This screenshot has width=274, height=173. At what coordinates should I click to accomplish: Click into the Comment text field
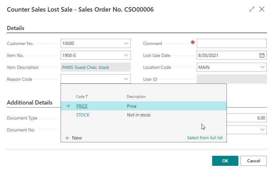pyautogui.click(x=231, y=43)
